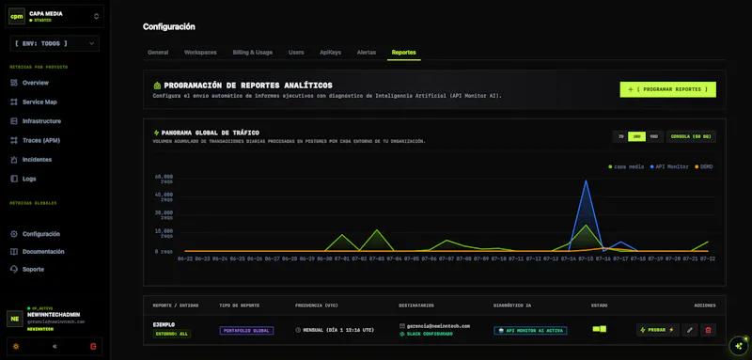
Task: Click the green peak on 07-03
Action: [x=377, y=230]
